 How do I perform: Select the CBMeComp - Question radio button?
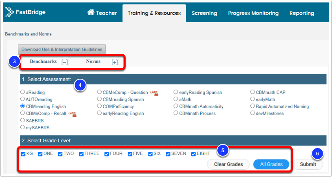click(99, 92)
